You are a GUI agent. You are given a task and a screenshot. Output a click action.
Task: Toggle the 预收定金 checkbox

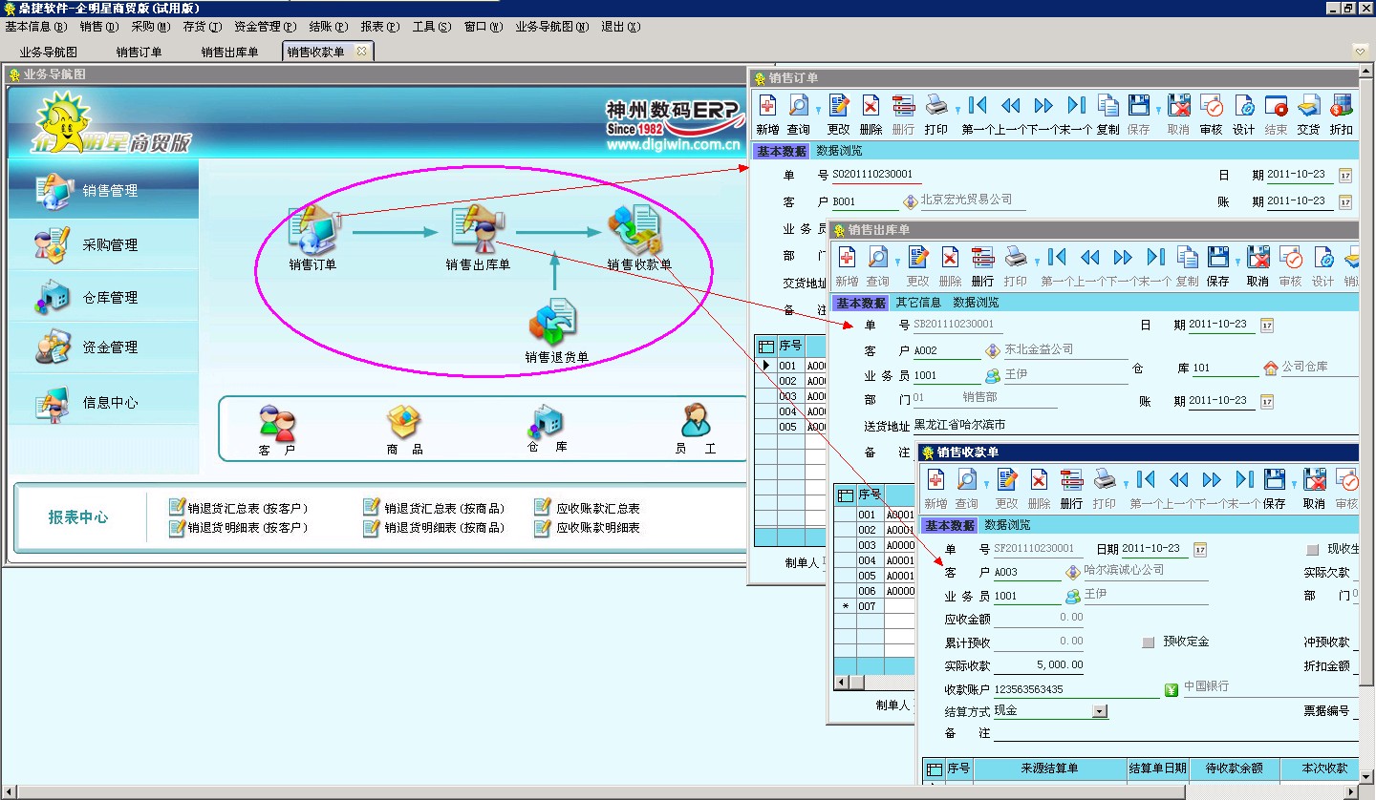(x=1149, y=642)
